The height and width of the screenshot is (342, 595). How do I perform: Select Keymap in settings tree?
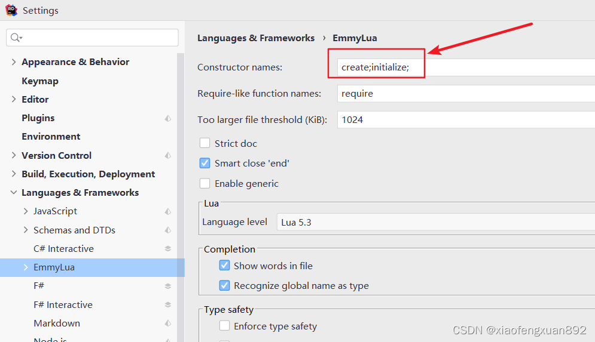(40, 81)
